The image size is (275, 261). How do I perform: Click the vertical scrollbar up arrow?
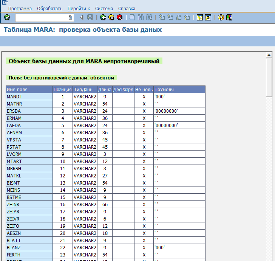click(269, 56)
